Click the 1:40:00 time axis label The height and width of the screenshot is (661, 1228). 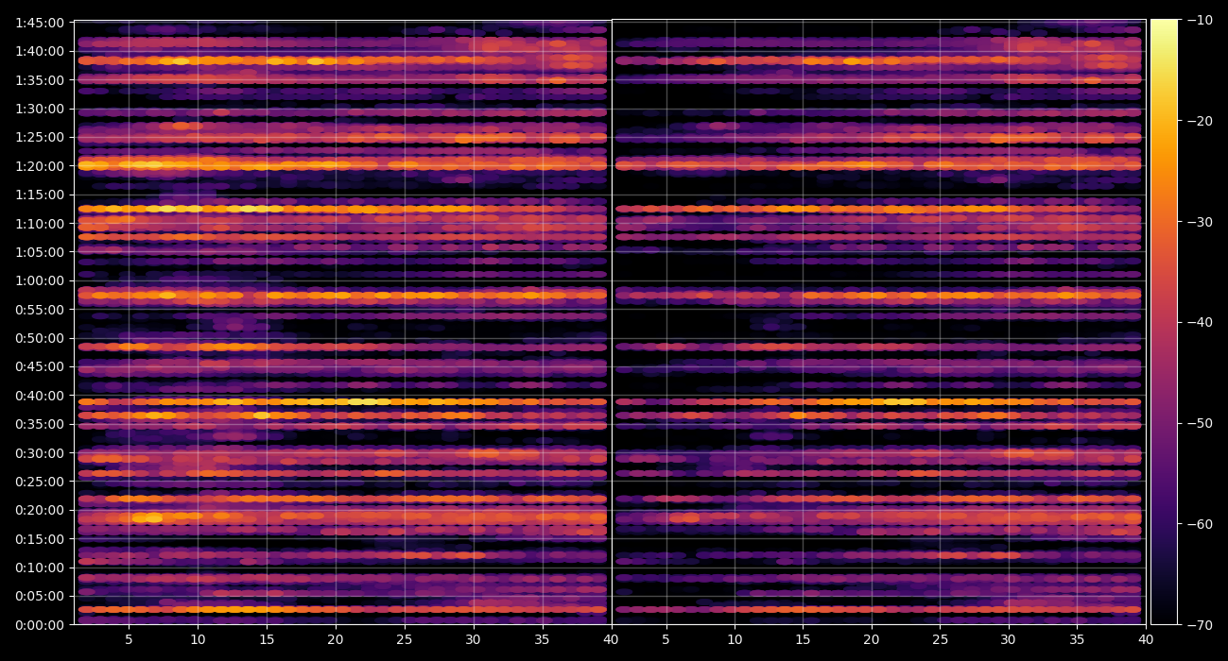tap(40, 51)
